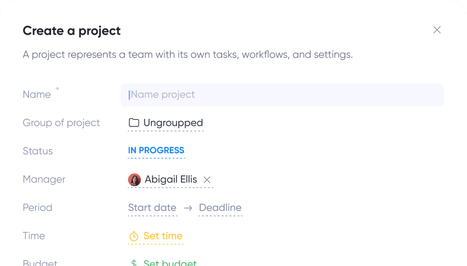The height and width of the screenshot is (266, 467).
Task: Open the Deadline date picker
Action: click(220, 208)
